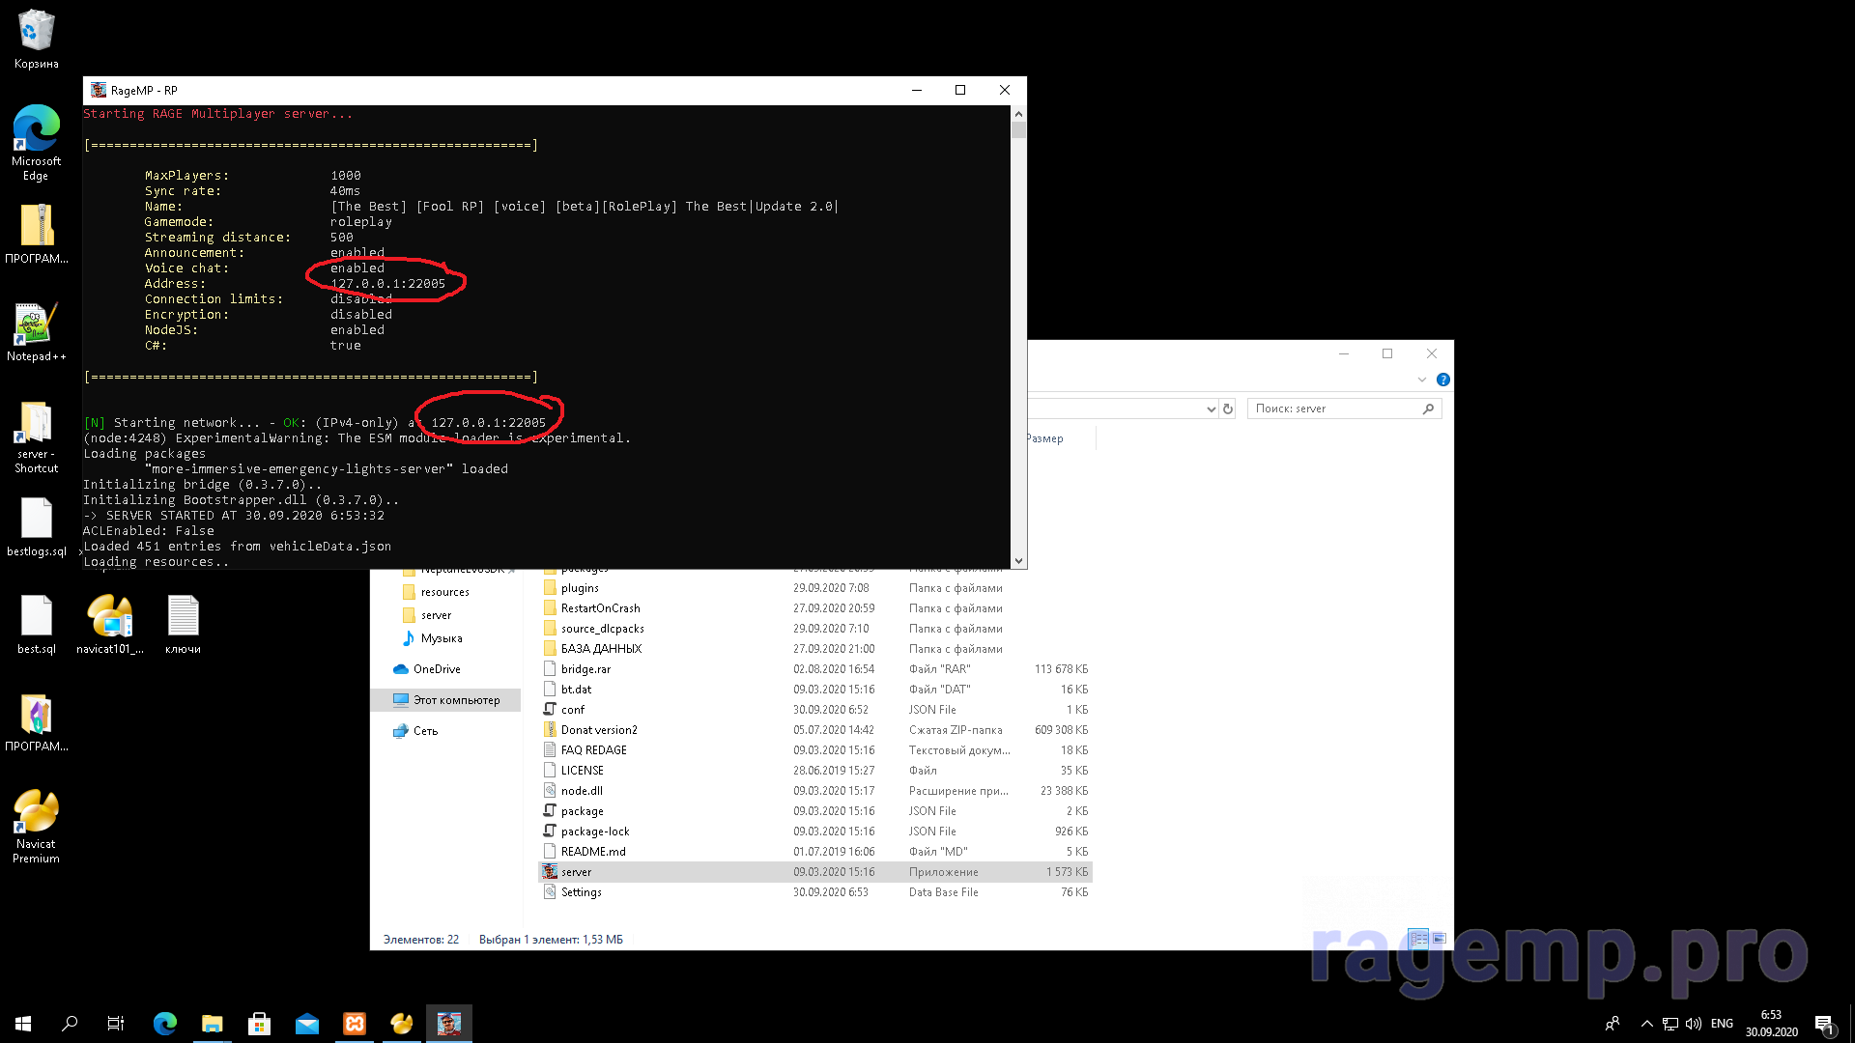The image size is (1855, 1043).
Task: Select the Notepad++ desktop icon
Action: click(x=36, y=332)
